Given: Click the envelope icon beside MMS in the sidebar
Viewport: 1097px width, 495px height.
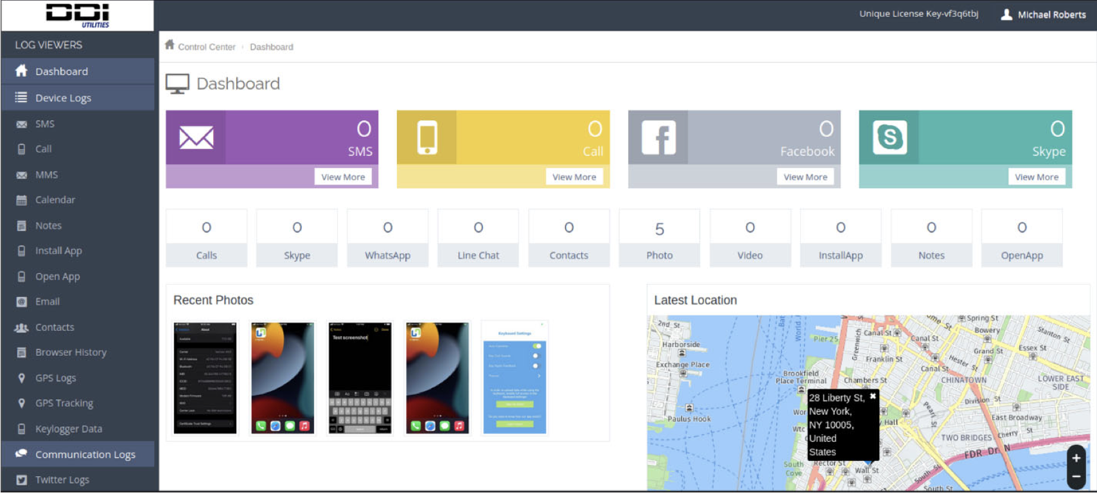Looking at the screenshot, I should pyautogui.click(x=22, y=175).
